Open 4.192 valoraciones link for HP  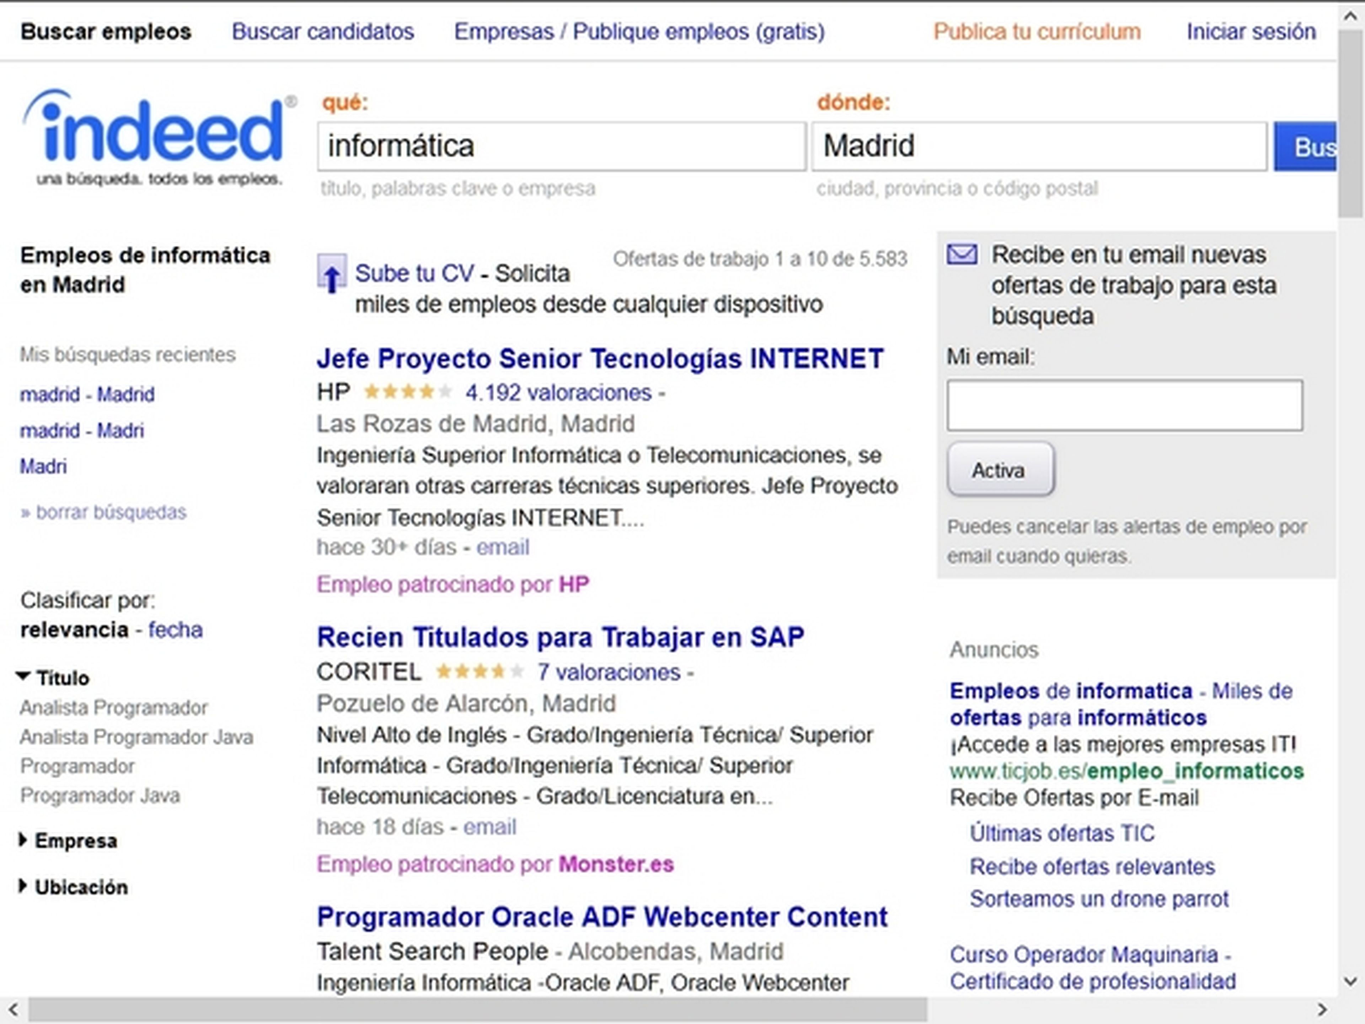pos(558,393)
